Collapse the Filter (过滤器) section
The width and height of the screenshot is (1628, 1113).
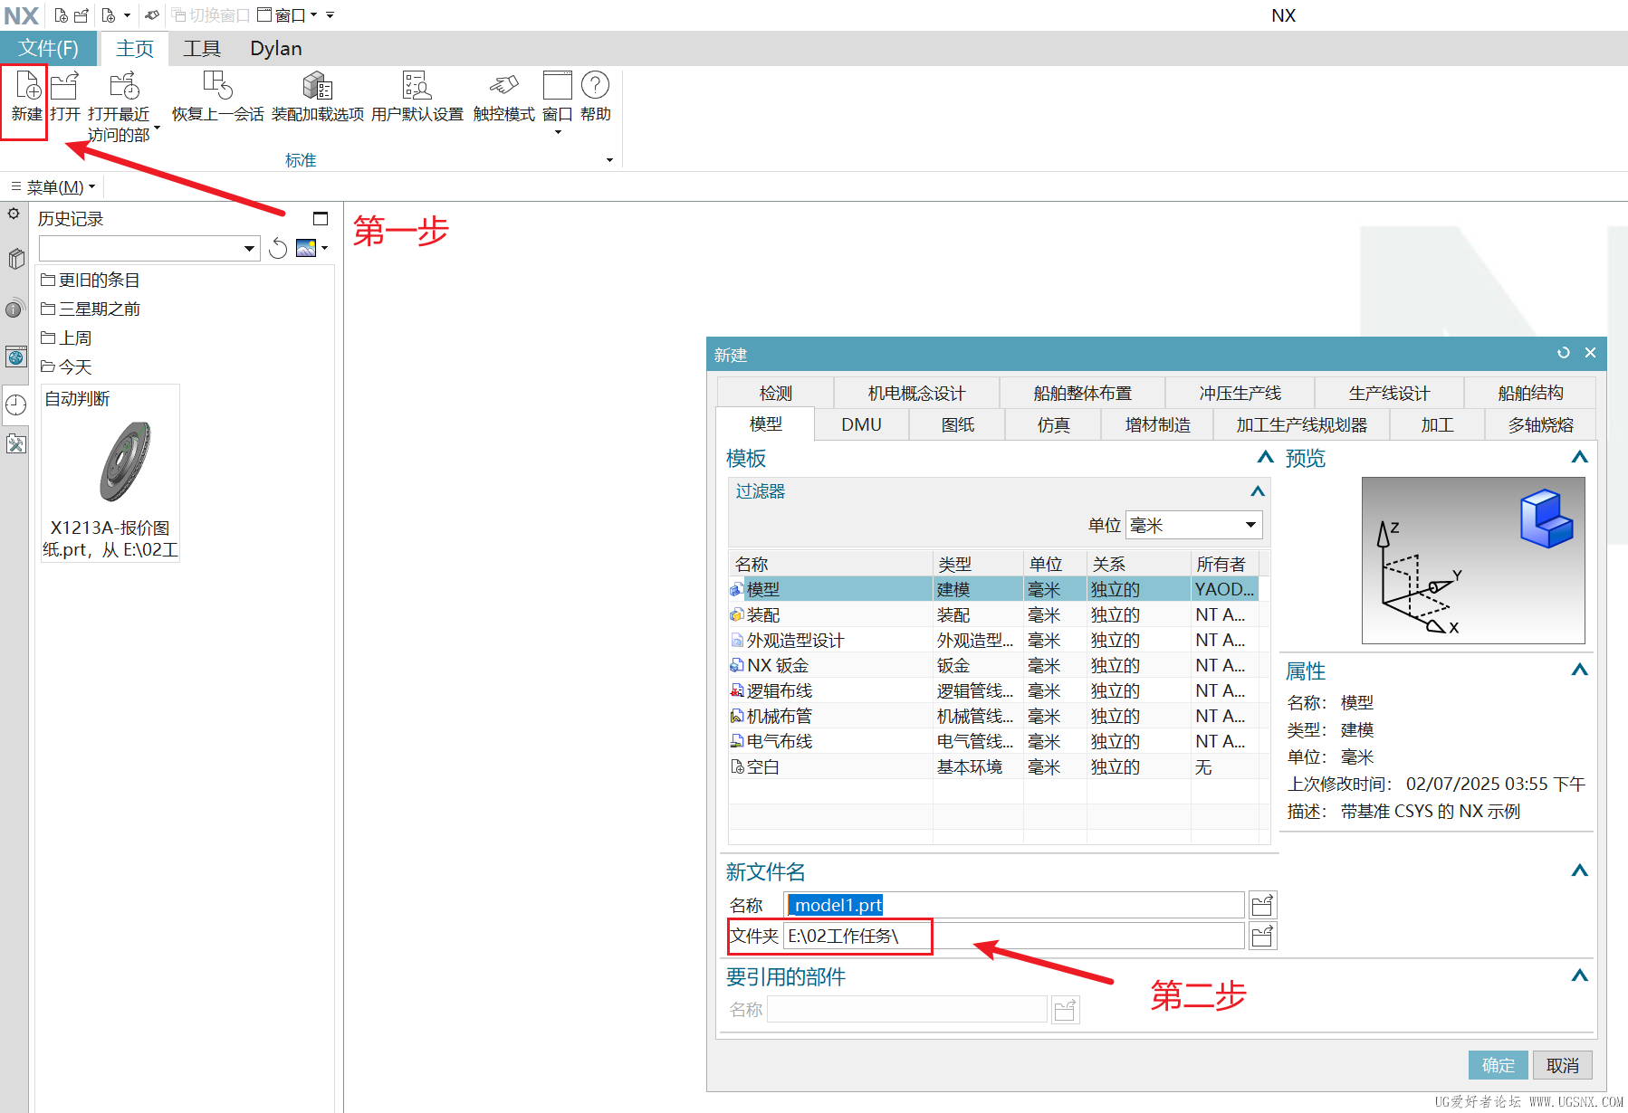1257,491
